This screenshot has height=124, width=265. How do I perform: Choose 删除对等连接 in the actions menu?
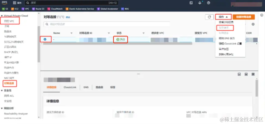tap(226, 54)
